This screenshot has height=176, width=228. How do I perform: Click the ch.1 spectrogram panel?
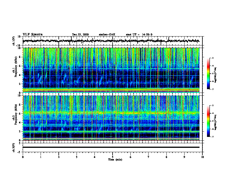(111, 70)
